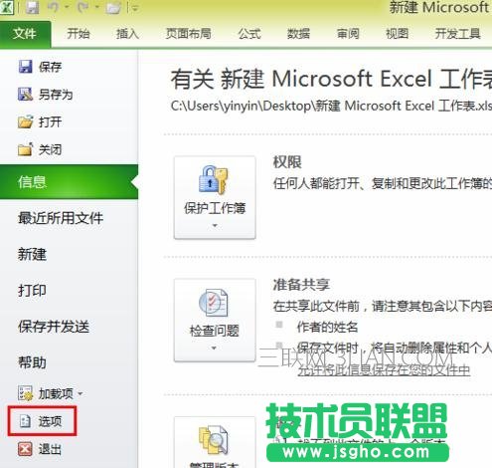Switch to the 插入 ribbon tab
492x468 pixels.
tap(127, 34)
